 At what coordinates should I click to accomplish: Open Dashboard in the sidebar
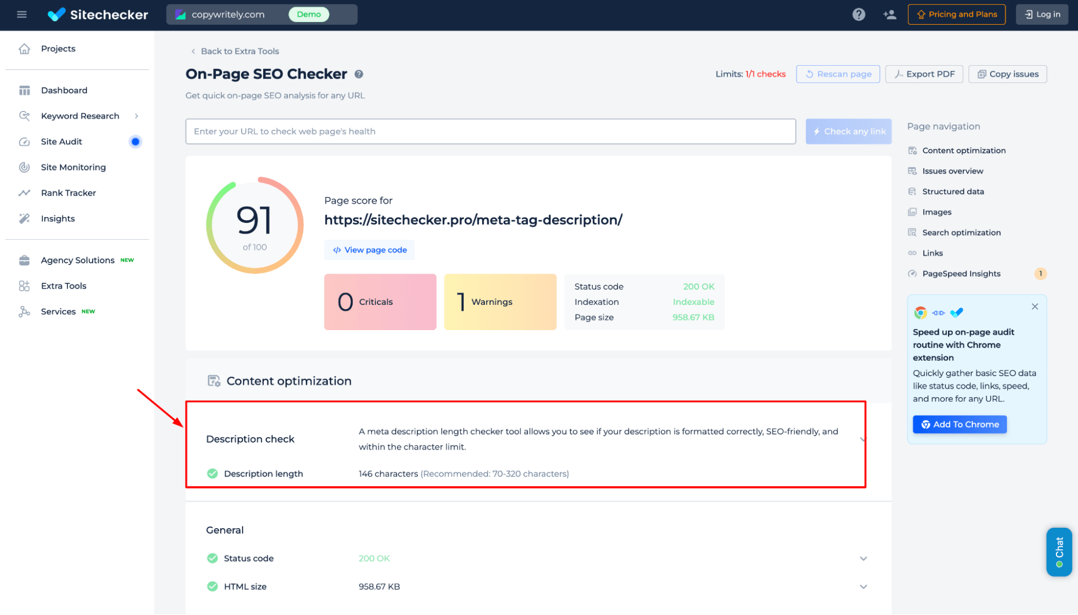click(x=64, y=90)
